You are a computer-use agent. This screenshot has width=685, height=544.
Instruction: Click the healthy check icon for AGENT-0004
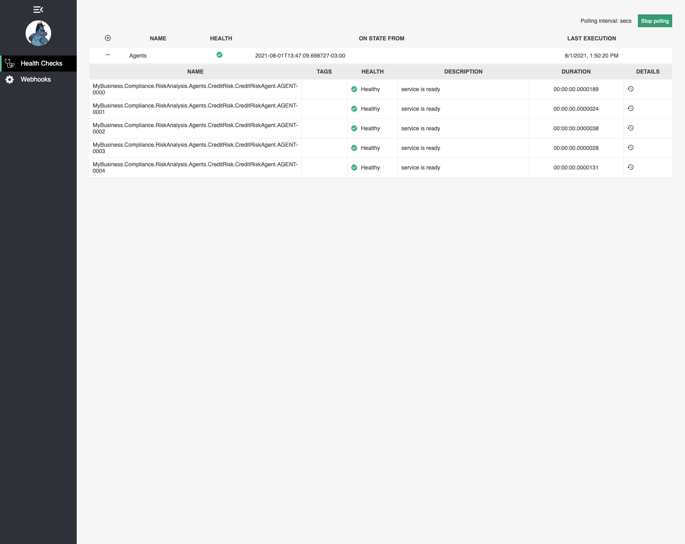[354, 167]
